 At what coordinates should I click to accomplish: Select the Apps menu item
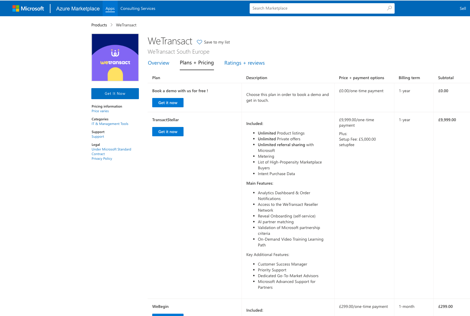coord(110,8)
